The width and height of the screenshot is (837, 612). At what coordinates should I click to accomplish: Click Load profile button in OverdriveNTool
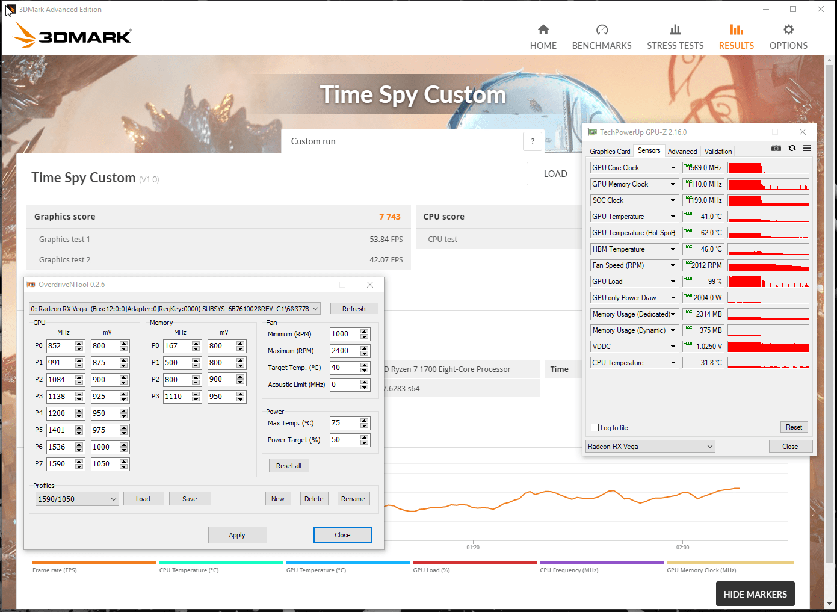pos(143,499)
